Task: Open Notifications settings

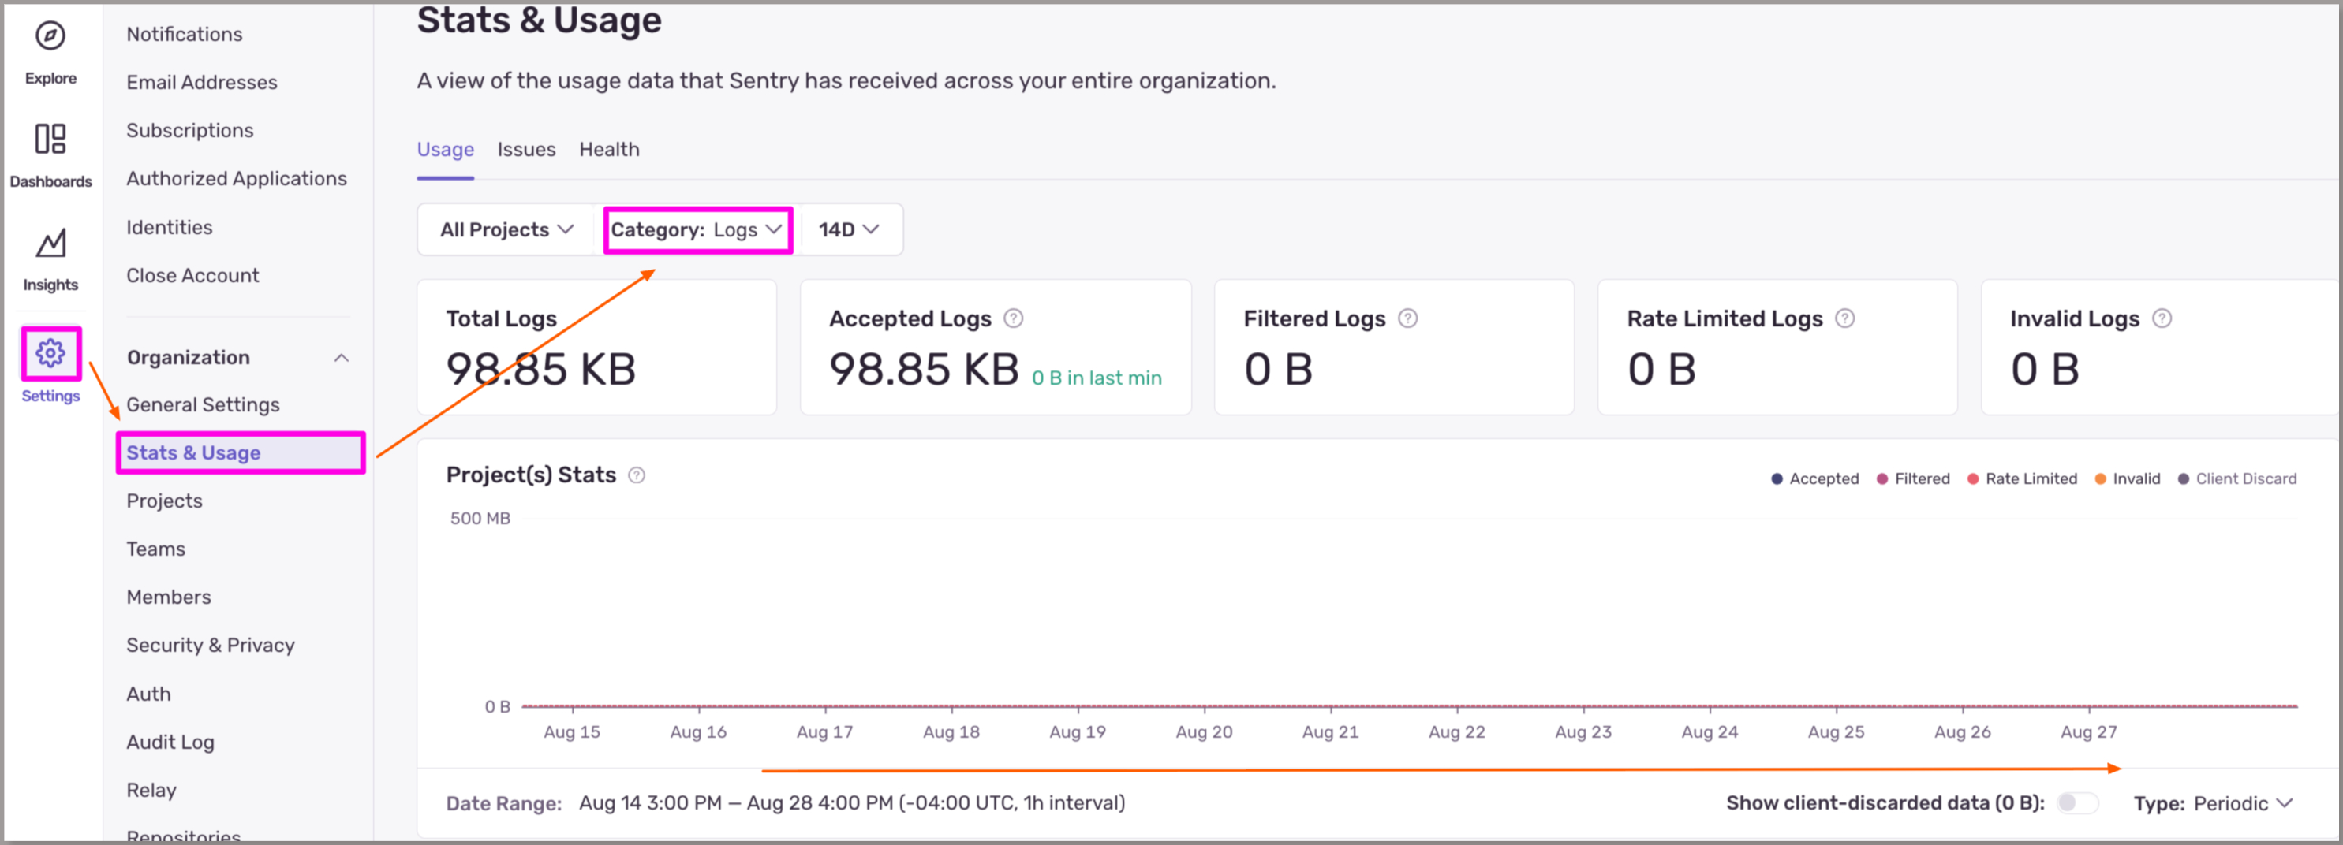Action: [x=185, y=35]
